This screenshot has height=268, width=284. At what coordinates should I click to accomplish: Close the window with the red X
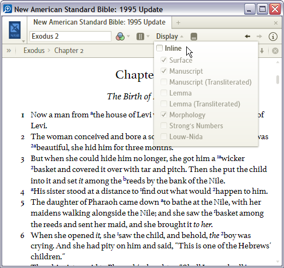tap(275, 9)
